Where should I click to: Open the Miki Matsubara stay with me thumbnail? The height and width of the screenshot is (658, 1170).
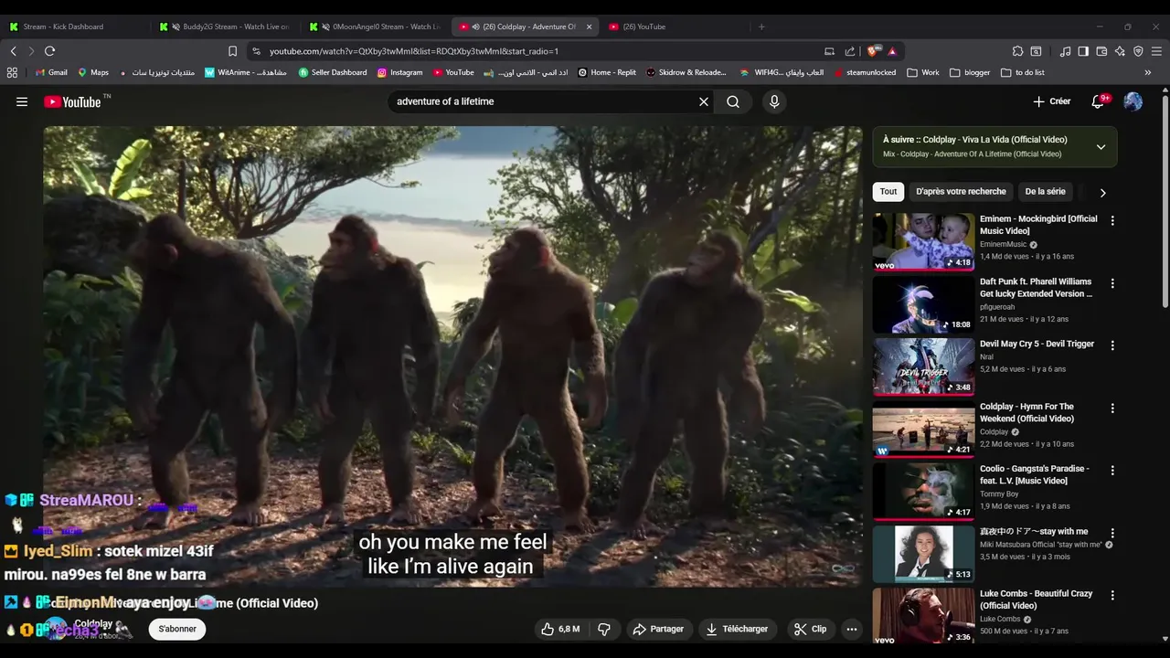(923, 554)
